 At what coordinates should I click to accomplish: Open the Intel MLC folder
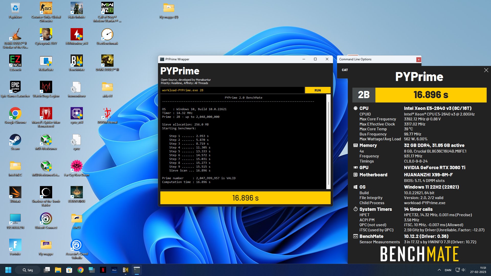[15, 168]
